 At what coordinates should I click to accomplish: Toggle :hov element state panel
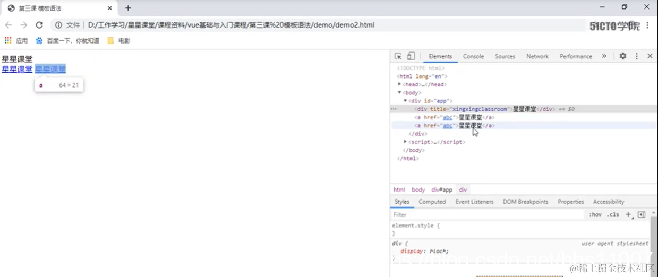click(595, 214)
